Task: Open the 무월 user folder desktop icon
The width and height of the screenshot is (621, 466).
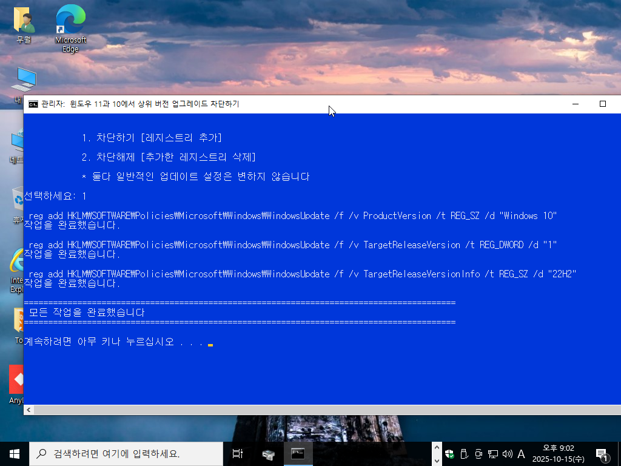Action: click(x=24, y=24)
